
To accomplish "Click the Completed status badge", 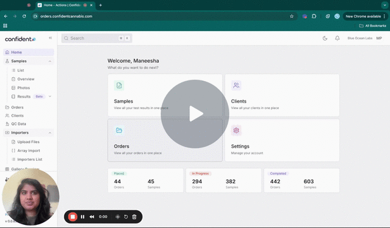I will pyautogui.click(x=278, y=174).
